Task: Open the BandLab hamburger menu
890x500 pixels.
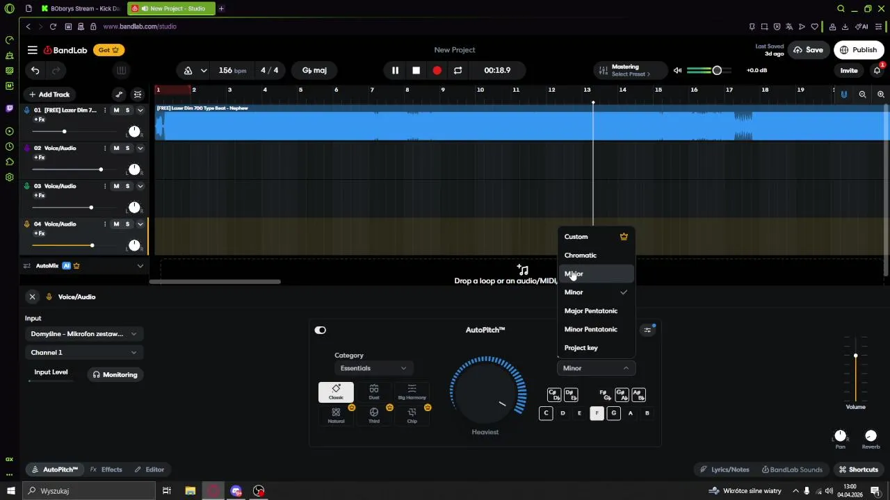Action: (x=33, y=50)
